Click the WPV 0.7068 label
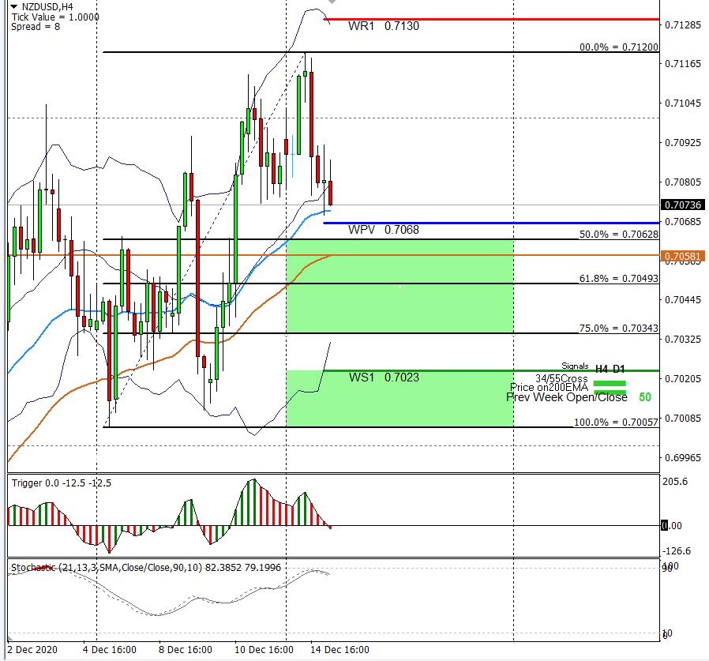The height and width of the screenshot is (661, 709). pos(384,230)
